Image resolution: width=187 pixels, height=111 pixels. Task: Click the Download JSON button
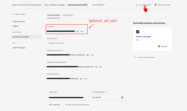tap(143, 5)
